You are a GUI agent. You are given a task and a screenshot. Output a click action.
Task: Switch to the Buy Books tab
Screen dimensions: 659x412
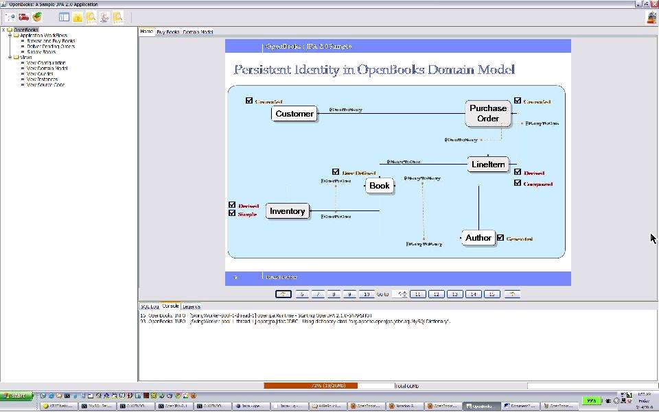pos(165,32)
